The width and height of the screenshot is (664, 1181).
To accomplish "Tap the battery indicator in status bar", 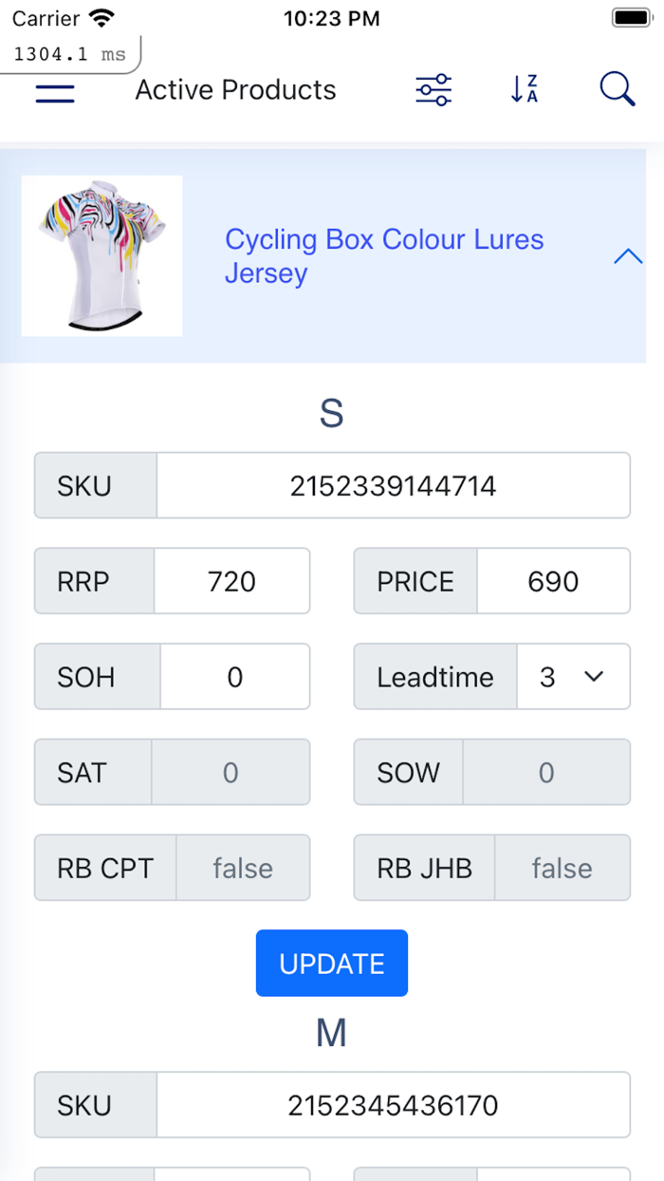I will click(631, 18).
